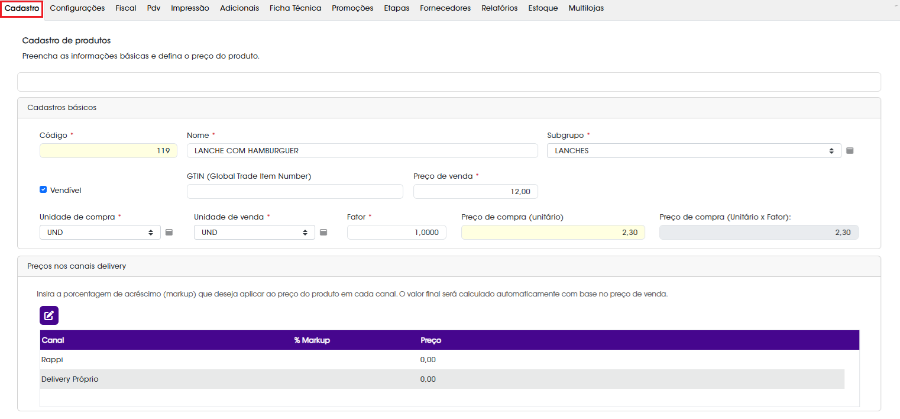Click the purple edit markup button

click(49, 315)
